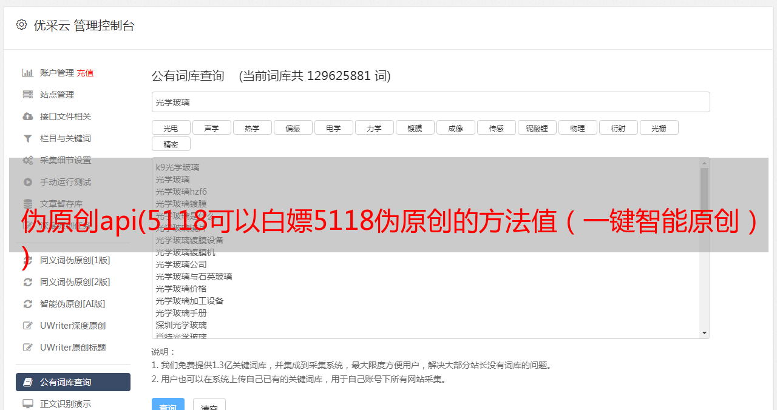The image size is (777, 410).
Task: Select the 光电 keyword tag
Action: (x=171, y=127)
